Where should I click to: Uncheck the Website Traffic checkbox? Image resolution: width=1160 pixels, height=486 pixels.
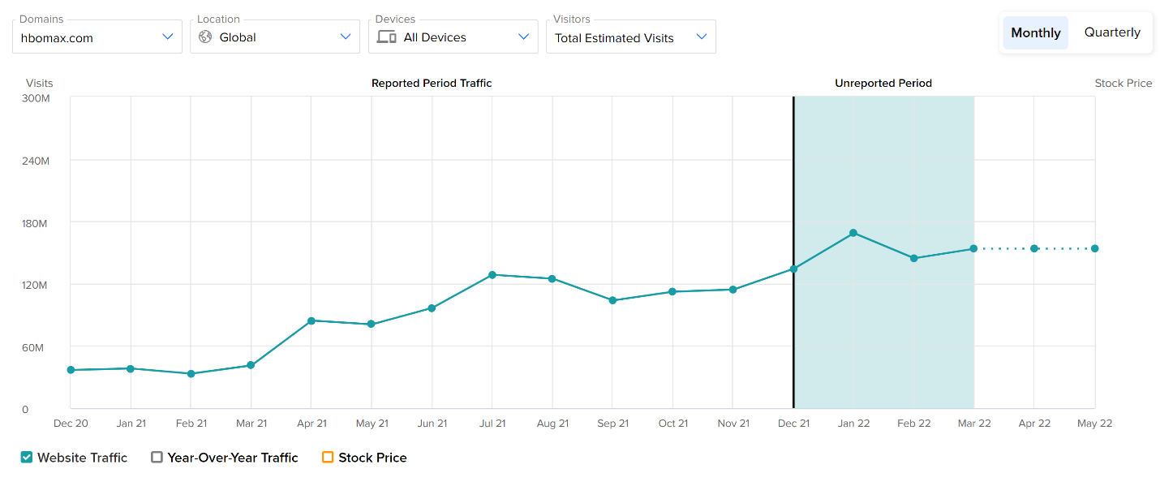(28, 458)
